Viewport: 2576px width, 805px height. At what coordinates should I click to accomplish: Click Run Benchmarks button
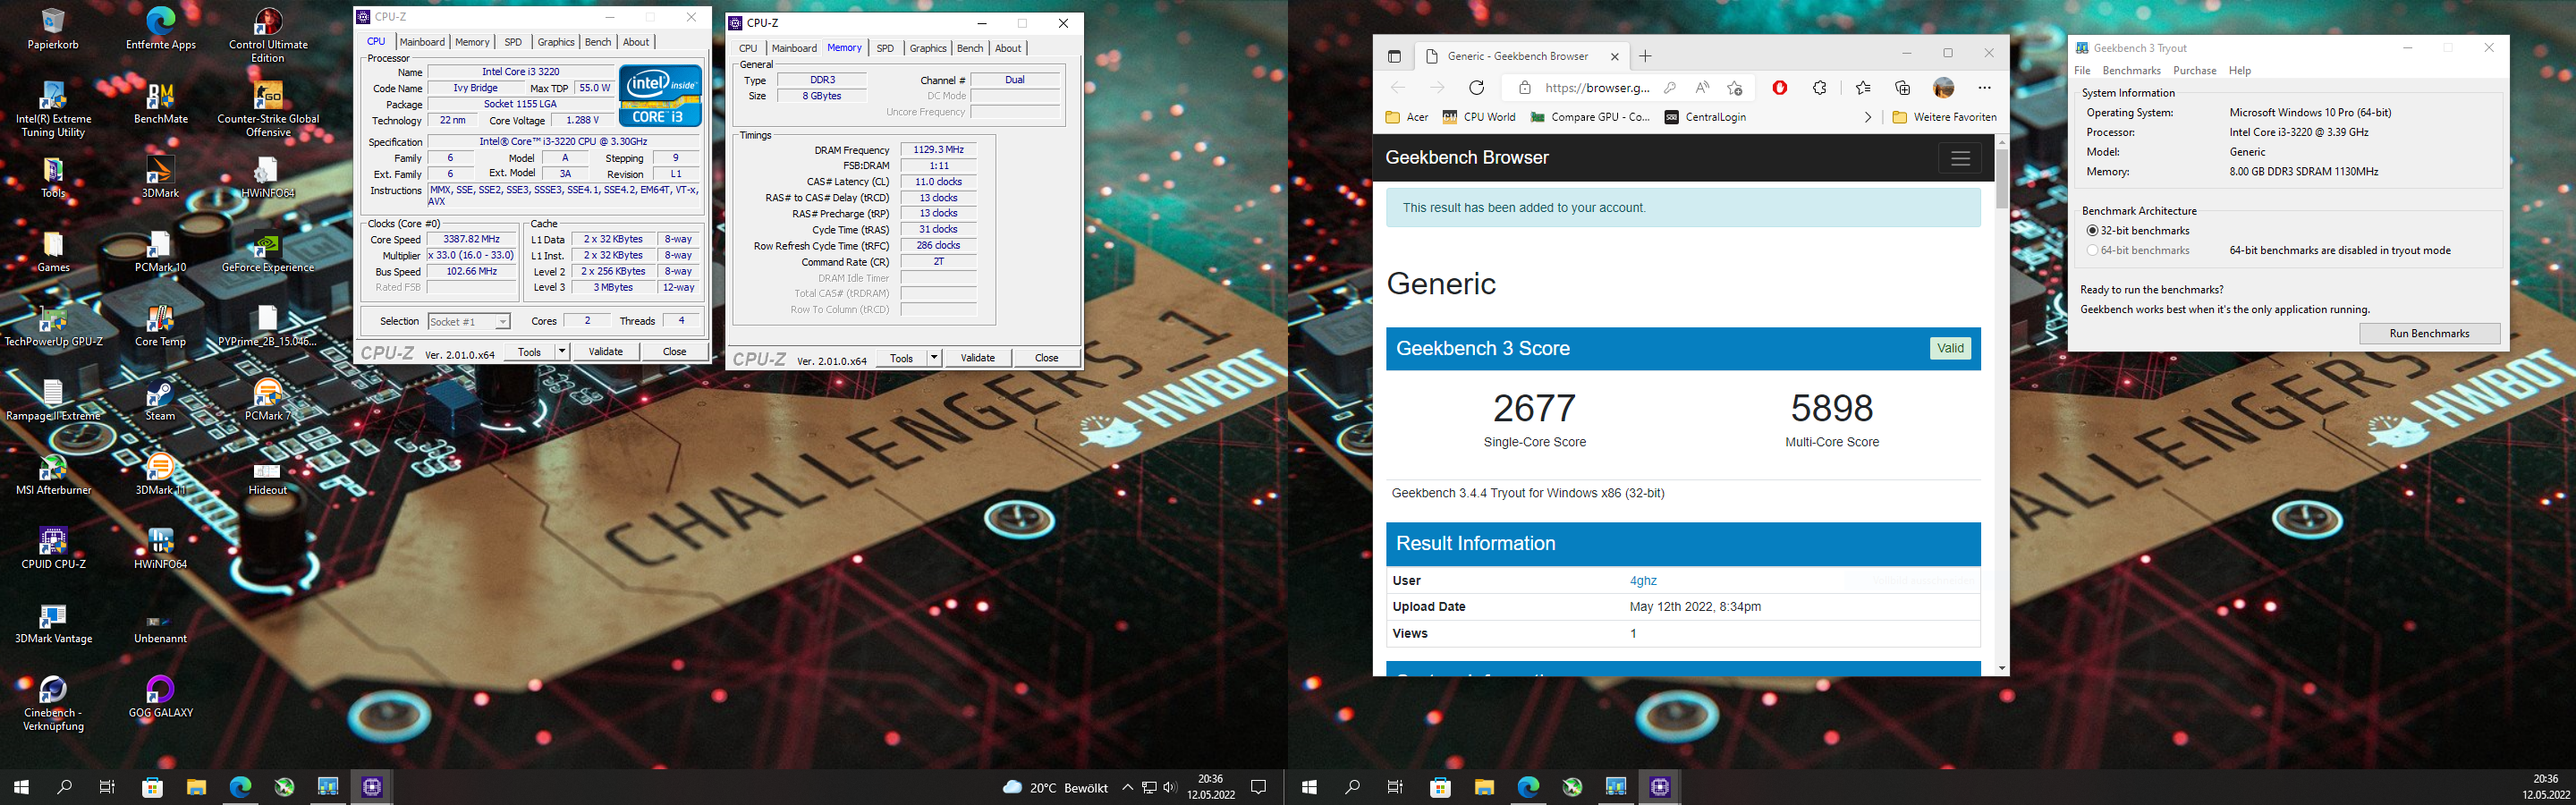[x=2429, y=333]
